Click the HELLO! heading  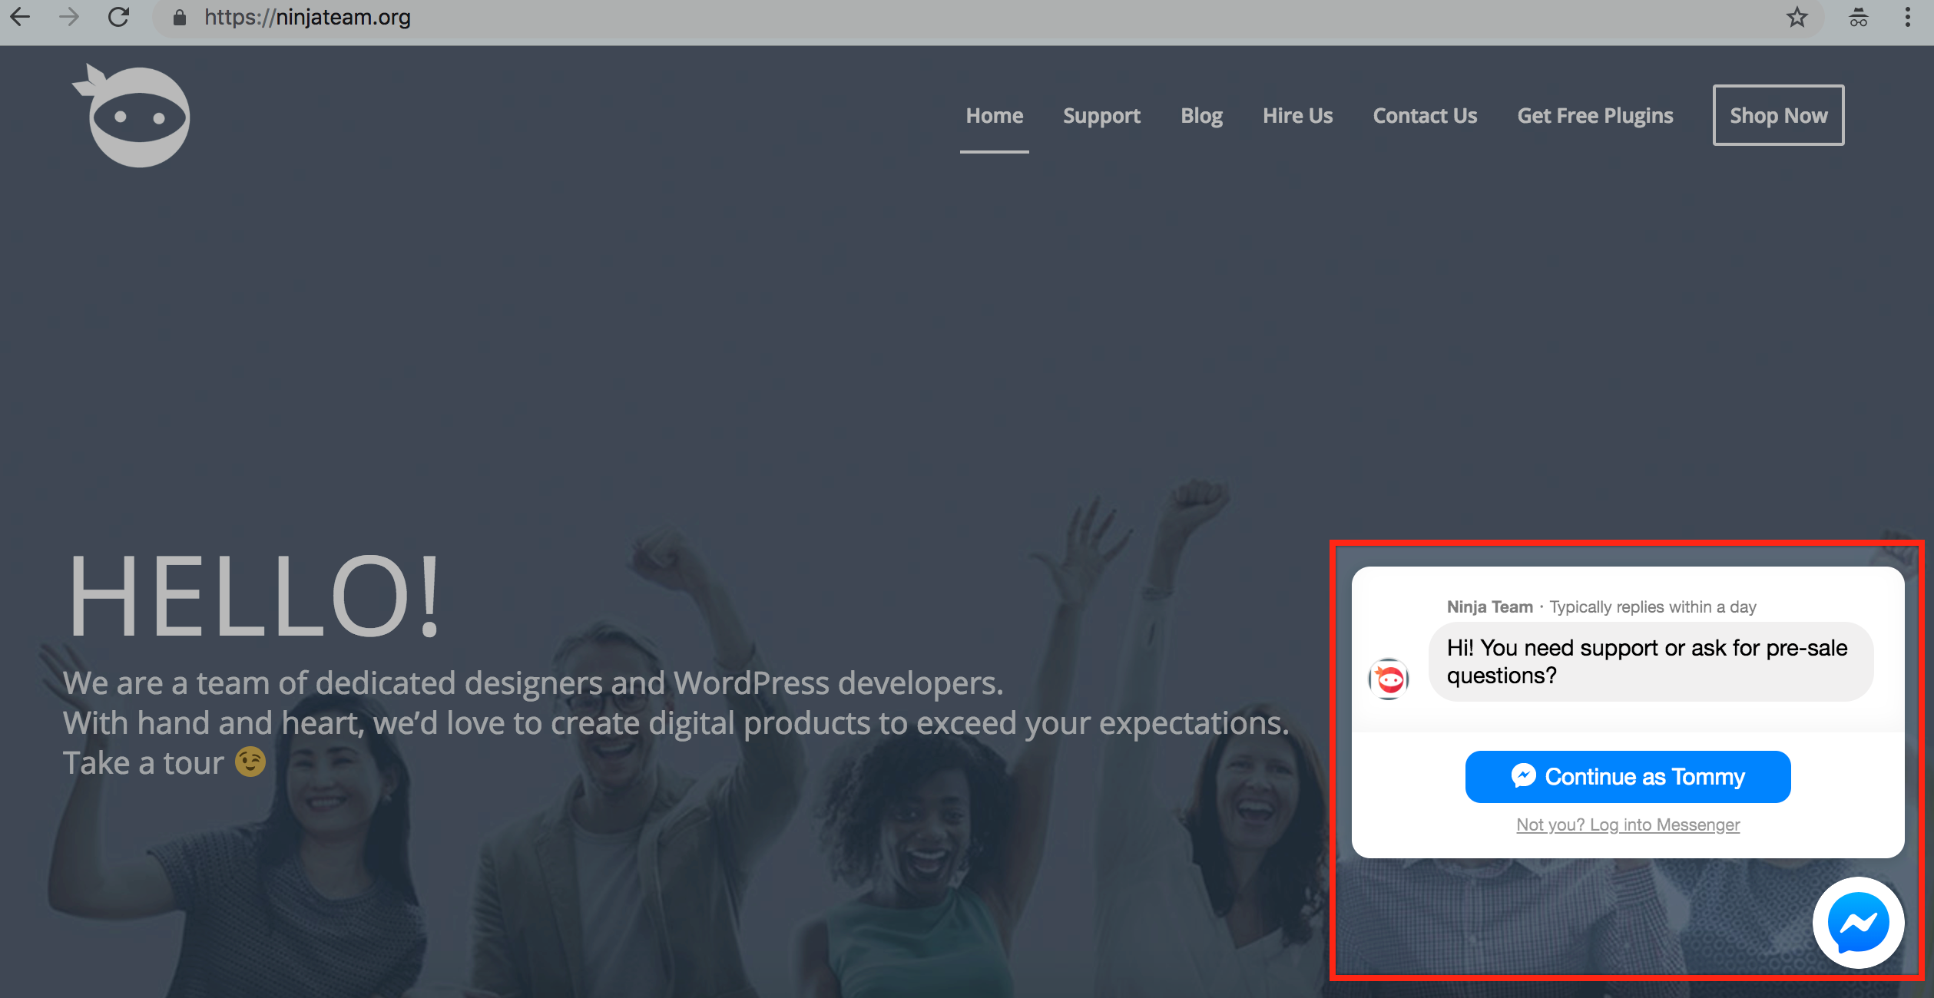point(254,596)
